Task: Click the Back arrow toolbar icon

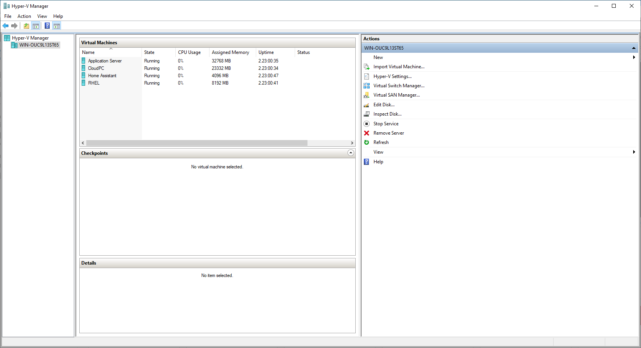Action: click(x=5, y=26)
